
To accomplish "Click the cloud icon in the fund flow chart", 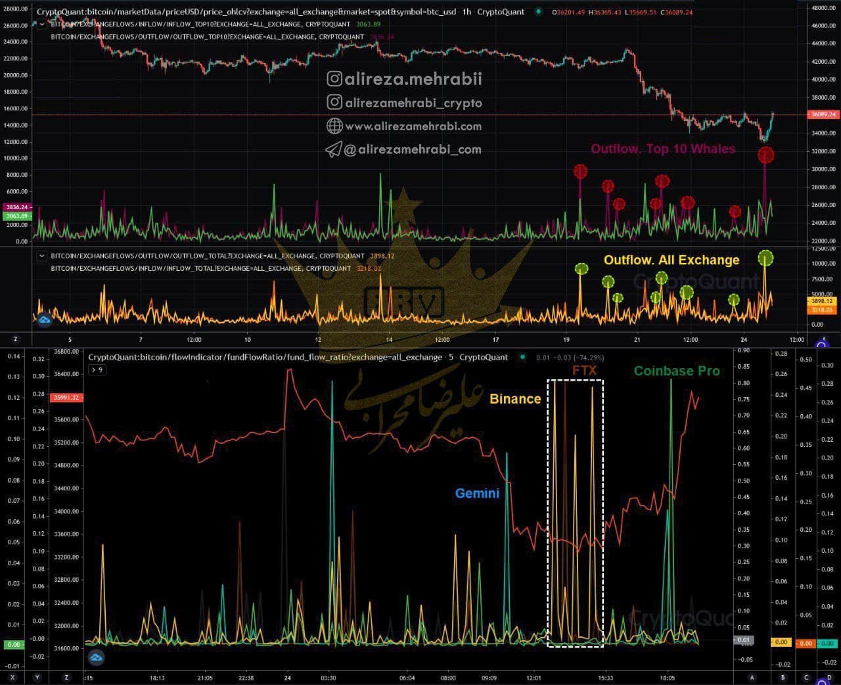I will (x=97, y=657).
